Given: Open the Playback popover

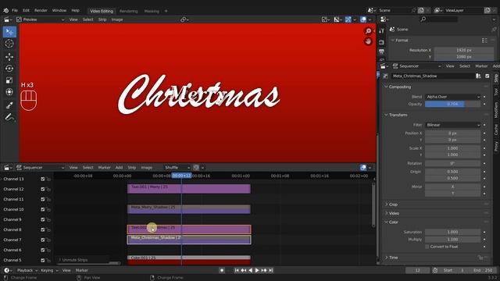Looking at the screenshot, I should [27, 270].
